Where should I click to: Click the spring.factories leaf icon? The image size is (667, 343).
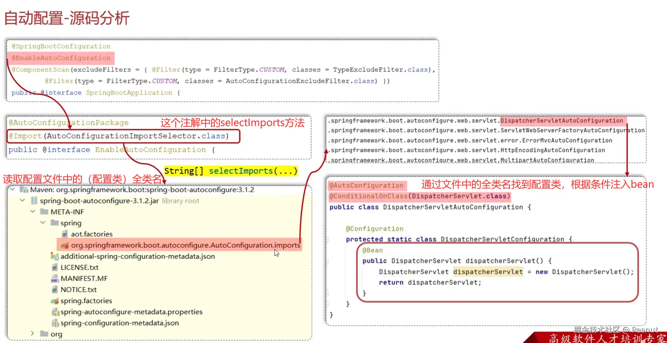tap(55, 301)
